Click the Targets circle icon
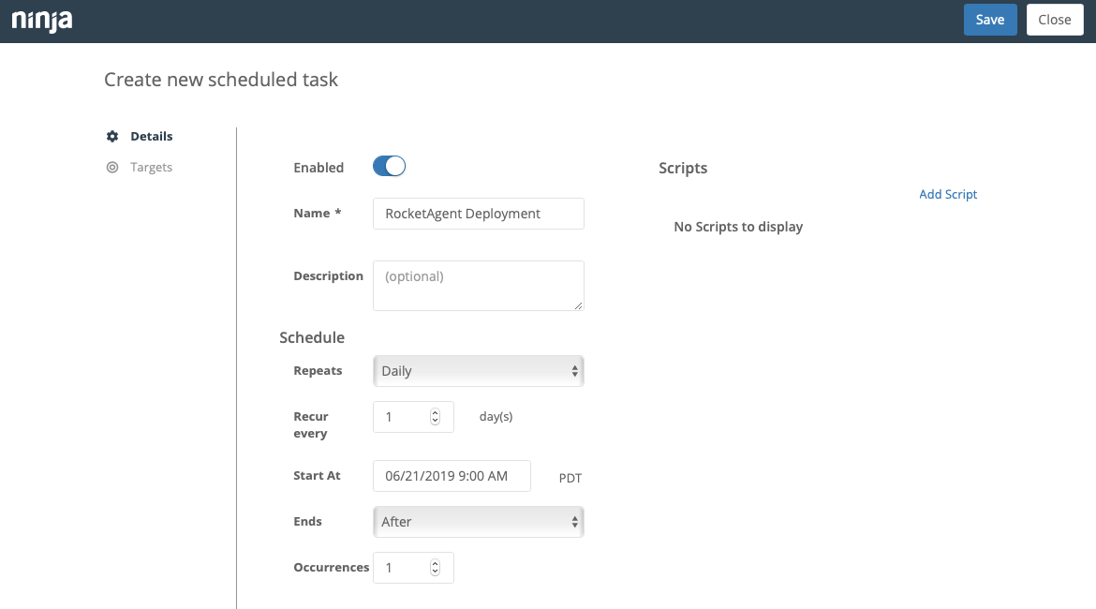Image resolution: width=1096 pixels, height=609 pixels. (x=112, y=167)
